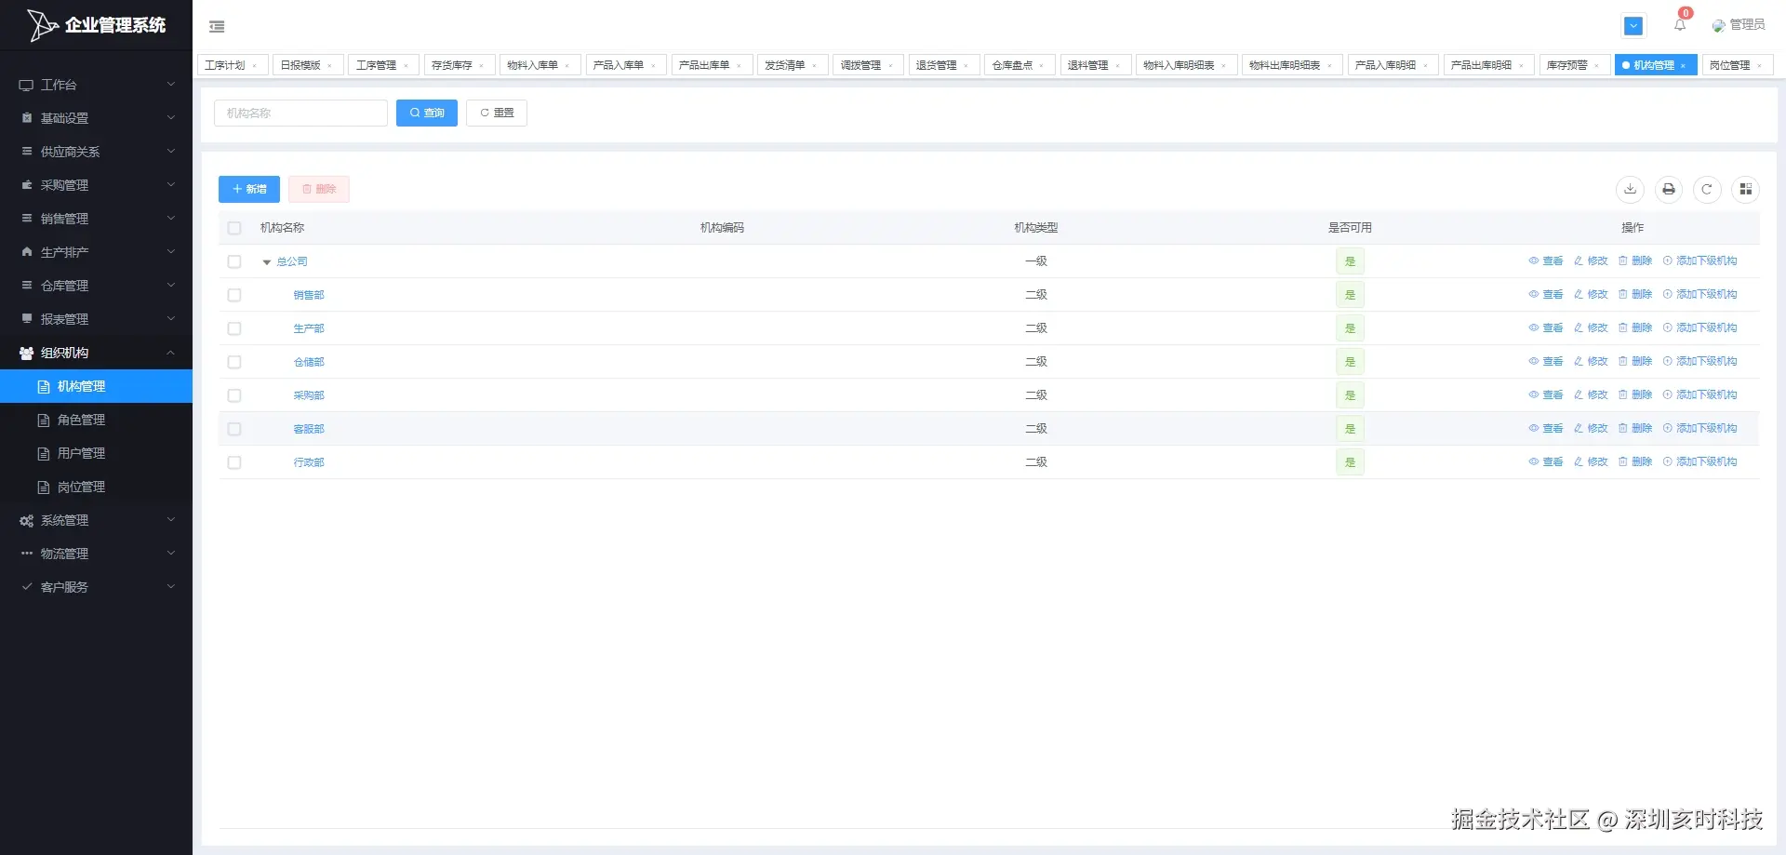This screenshot has height=855, width=1786.
Task: View the 采购部 row details
Action: 1546,395
